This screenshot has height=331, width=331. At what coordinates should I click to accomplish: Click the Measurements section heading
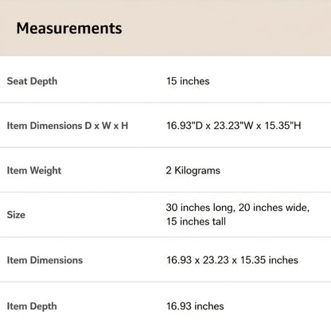(69, 28)
